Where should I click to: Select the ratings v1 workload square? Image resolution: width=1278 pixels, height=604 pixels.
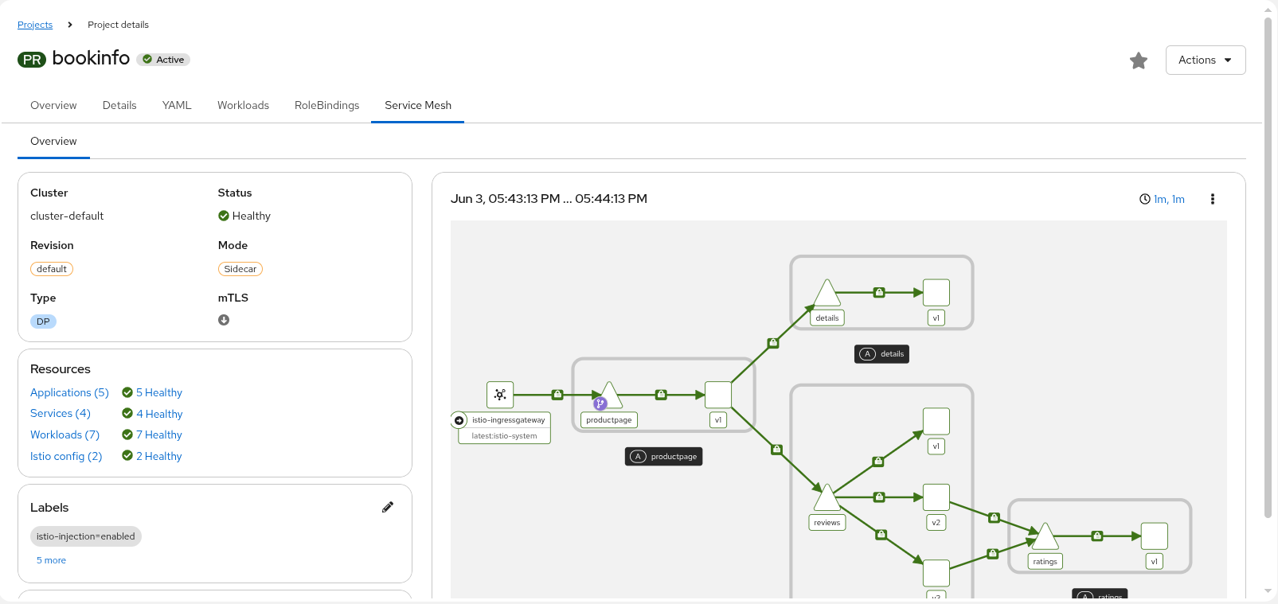(x=1155, y=536)
